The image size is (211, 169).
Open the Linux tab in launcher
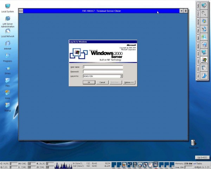click(198, 62)
